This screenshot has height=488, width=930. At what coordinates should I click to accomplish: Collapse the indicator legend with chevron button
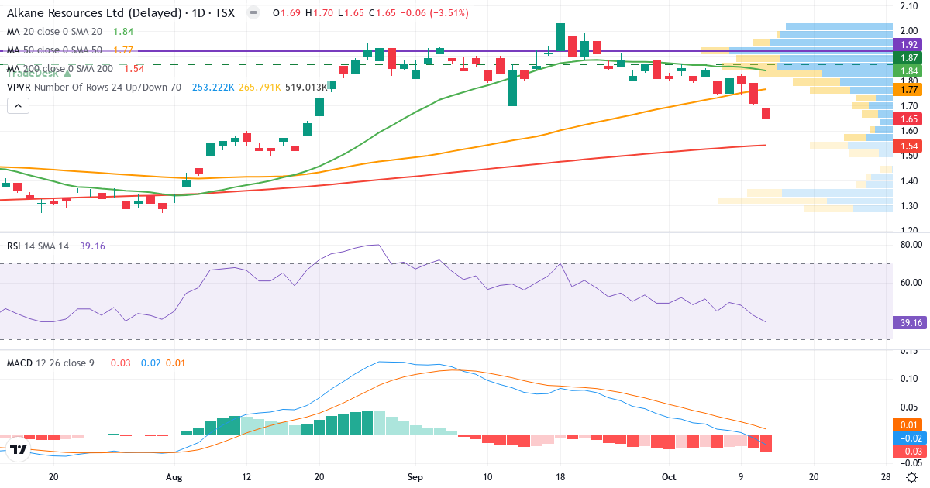pyautogui.click(x=19, y=105)
